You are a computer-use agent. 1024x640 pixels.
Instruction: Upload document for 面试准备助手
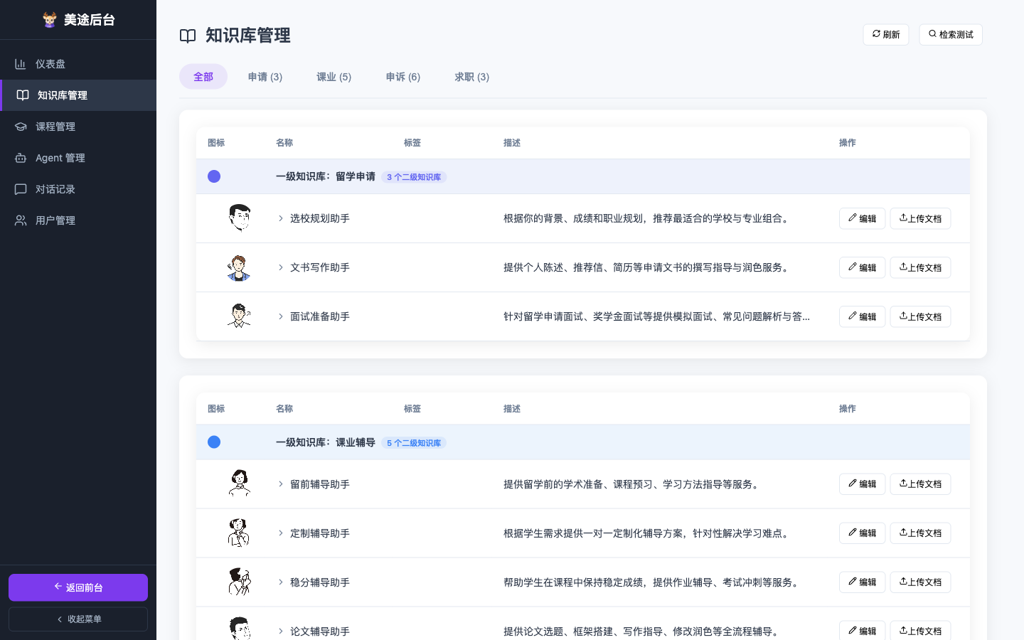pos(920,316)
